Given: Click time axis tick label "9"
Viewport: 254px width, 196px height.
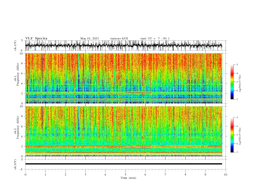Looking at the screenshot, I should point(205,175).
